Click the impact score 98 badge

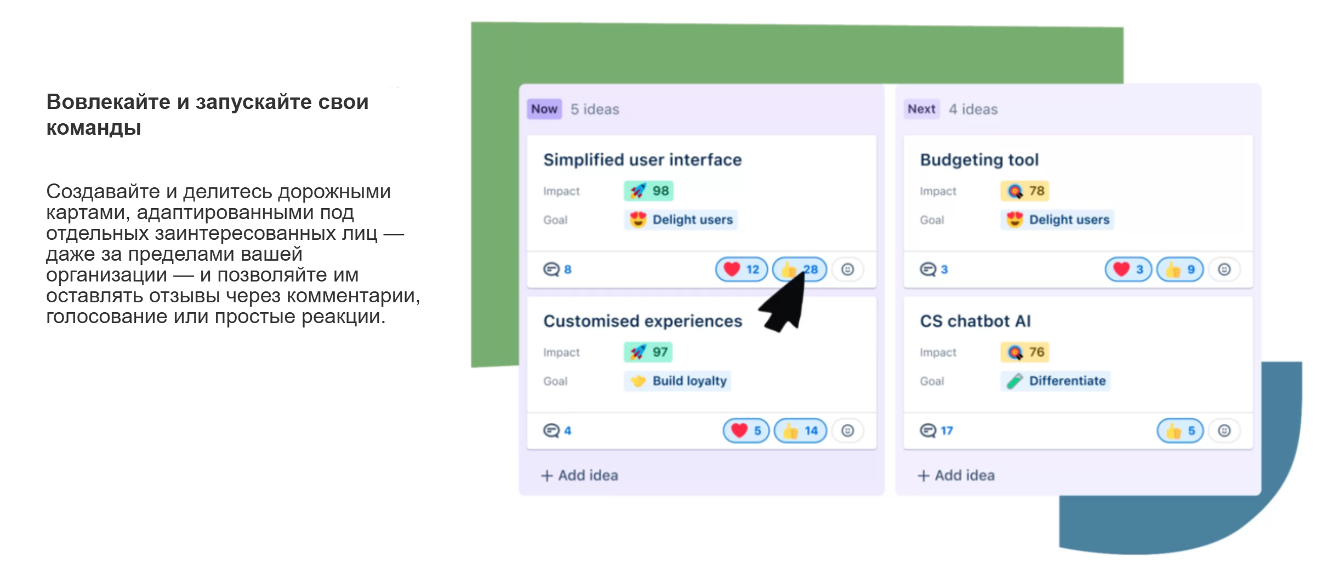(648, 191)
